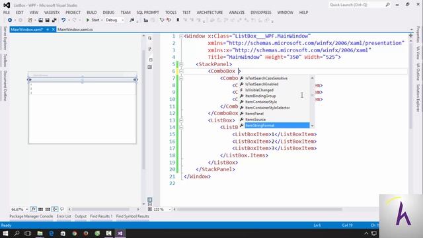Viewport: 423px width, 238px height.
Task: Open the DEVEXPRESS menu
Action: [261, 13]
